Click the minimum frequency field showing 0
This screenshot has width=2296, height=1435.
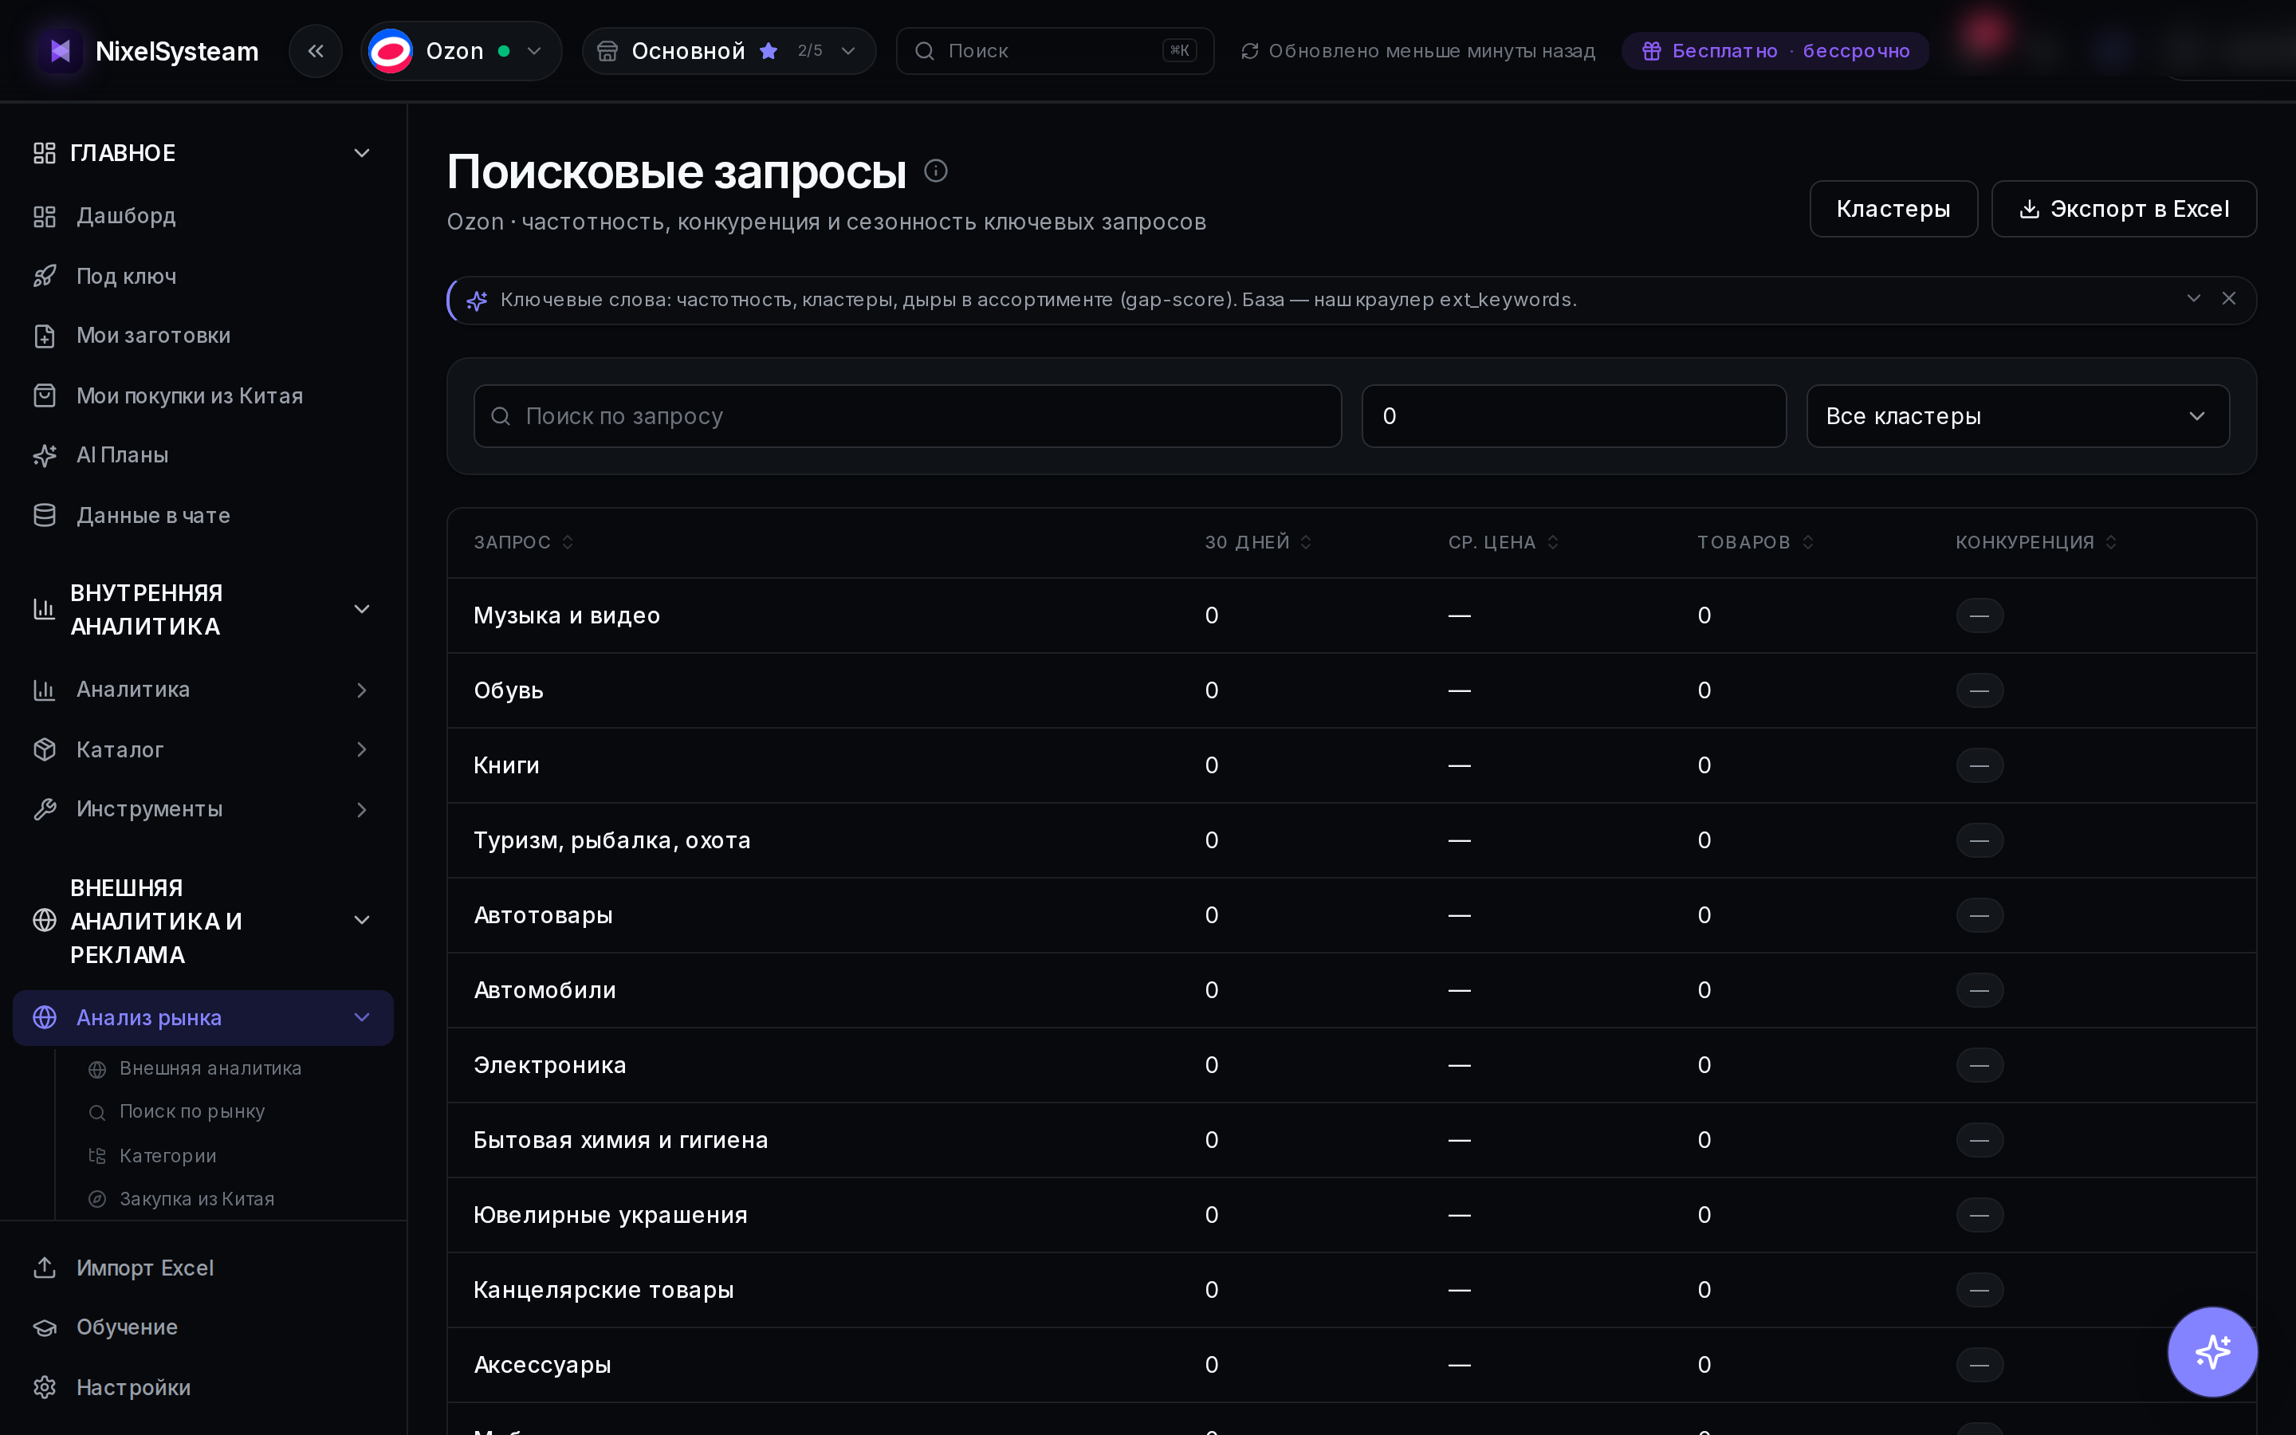tap(1573, 415)
